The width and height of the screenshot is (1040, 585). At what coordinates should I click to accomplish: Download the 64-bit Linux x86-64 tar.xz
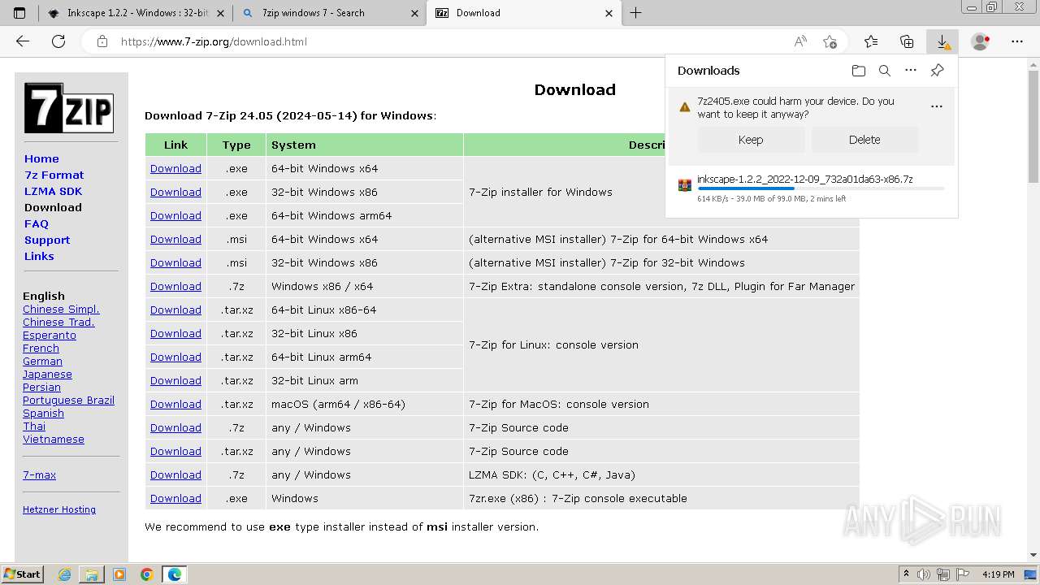(x=175, y=310)
